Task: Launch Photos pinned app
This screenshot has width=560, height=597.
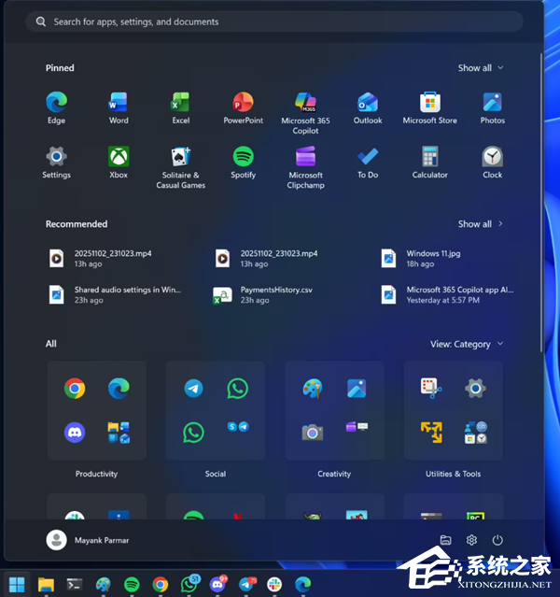Action: [x=492, y=108]
